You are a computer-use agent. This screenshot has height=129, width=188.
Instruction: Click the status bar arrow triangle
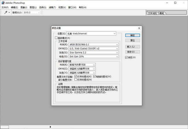pos(50,127)
